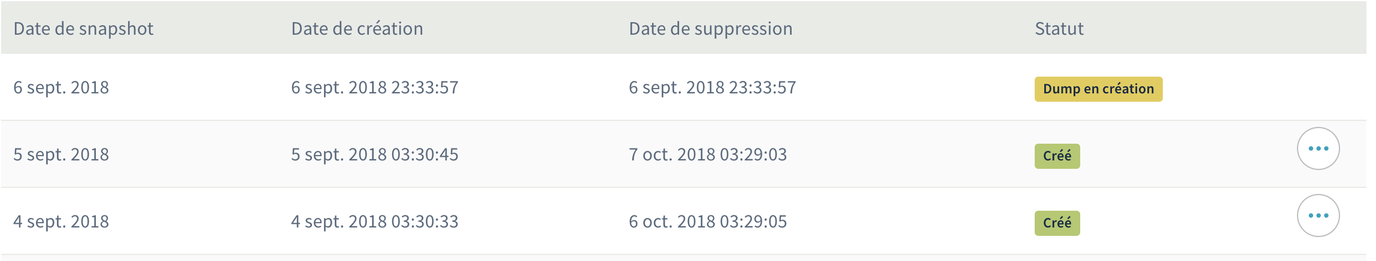Click the 'Date de suppression' column header
The height and width of the screenshot is (261, 1376).
(x=710, y=29)
